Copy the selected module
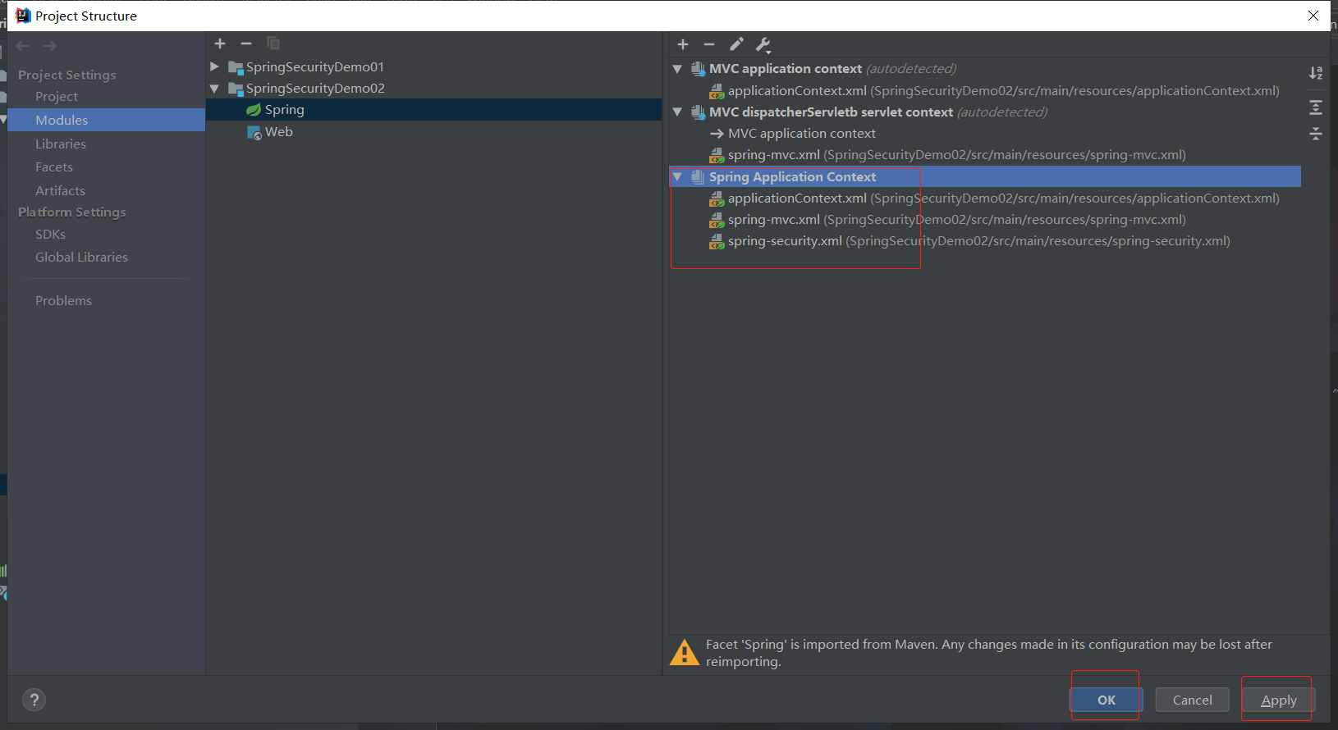The image size is (1338, 730). pyautogui.click(x=273, y=43)
